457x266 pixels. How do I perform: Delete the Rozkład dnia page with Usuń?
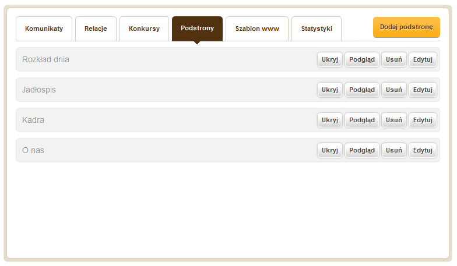click(x=394, y=59)
